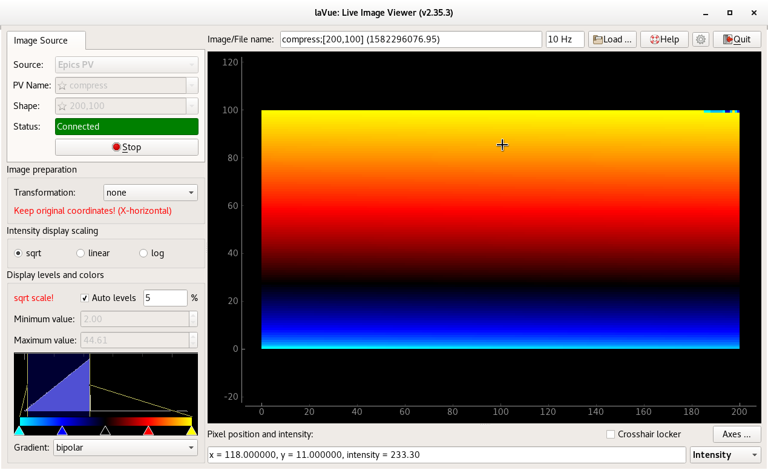Click the Auto levels percent field
768x470 pixels.
165,298
